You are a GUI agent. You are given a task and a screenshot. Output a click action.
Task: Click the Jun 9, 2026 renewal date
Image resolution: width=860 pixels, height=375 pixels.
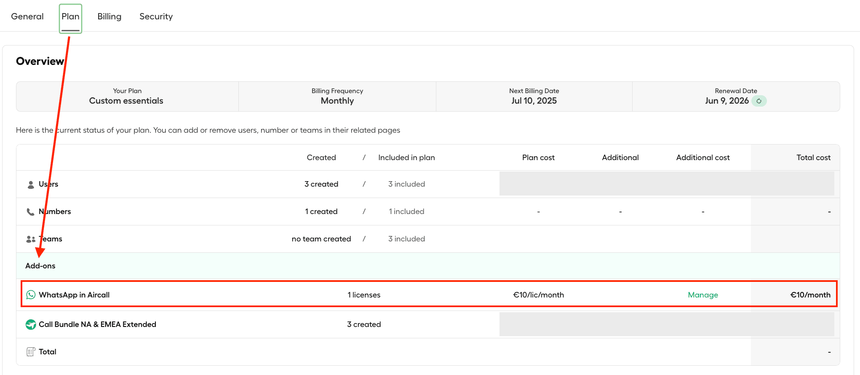point(726,101)
